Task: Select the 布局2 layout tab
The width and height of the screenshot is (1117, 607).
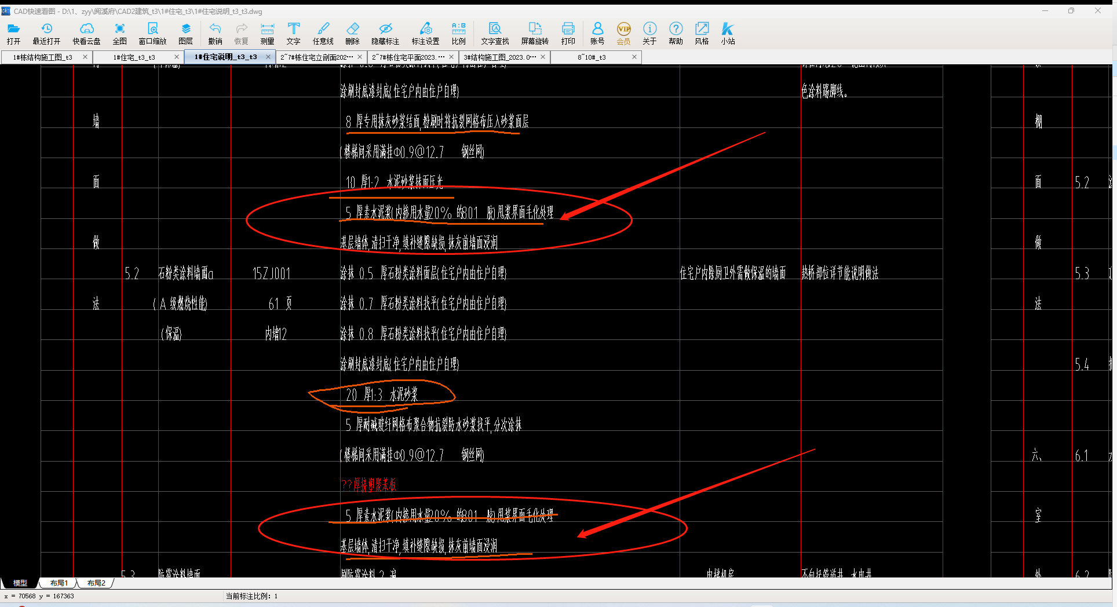Action: pyautogui.click(x=96, y=583)
